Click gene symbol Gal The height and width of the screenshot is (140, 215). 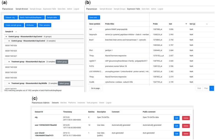click(90, 29)
